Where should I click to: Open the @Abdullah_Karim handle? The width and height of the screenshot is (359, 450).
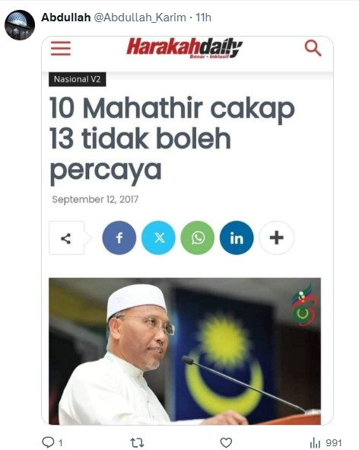coord(140,18)
